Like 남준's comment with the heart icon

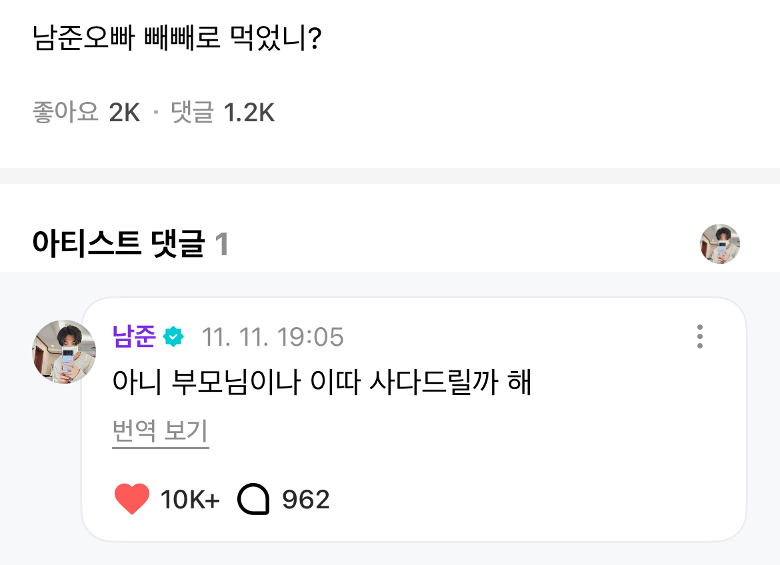[x=132, y=499]
